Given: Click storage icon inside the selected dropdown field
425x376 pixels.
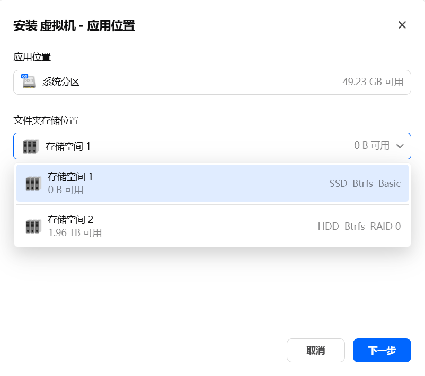Looking at the screenshot, I should [x=31, y=146].
